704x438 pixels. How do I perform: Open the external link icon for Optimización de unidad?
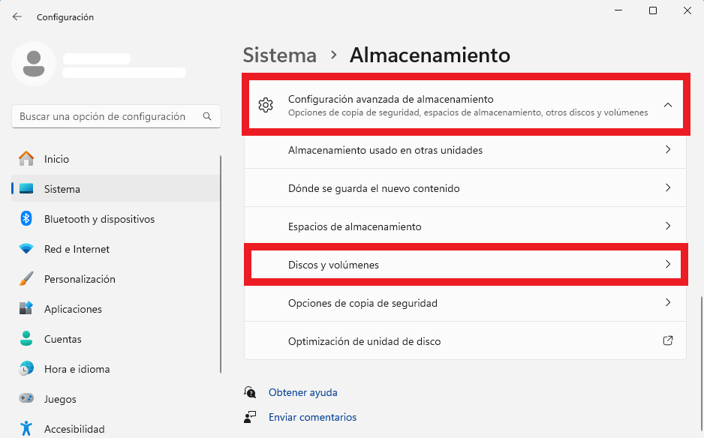coord(668,340)
